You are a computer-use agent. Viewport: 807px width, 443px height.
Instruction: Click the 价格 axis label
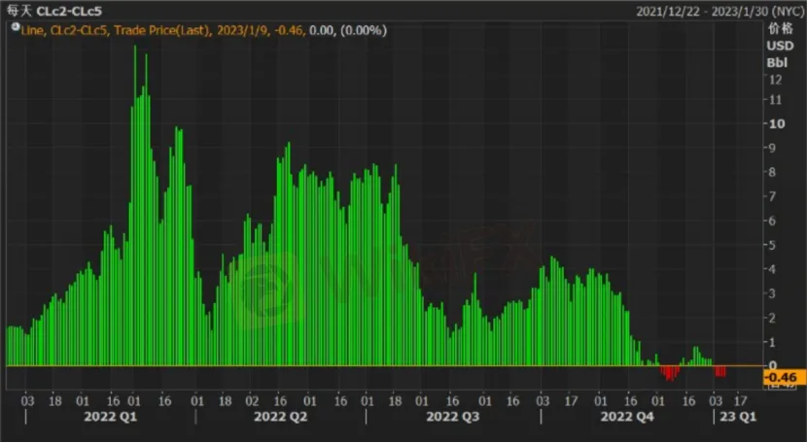point(779,29)
